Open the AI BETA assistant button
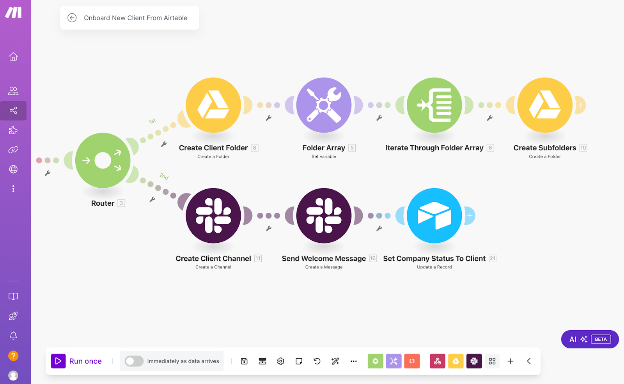 pyautogui.click(x=590, y=339)
